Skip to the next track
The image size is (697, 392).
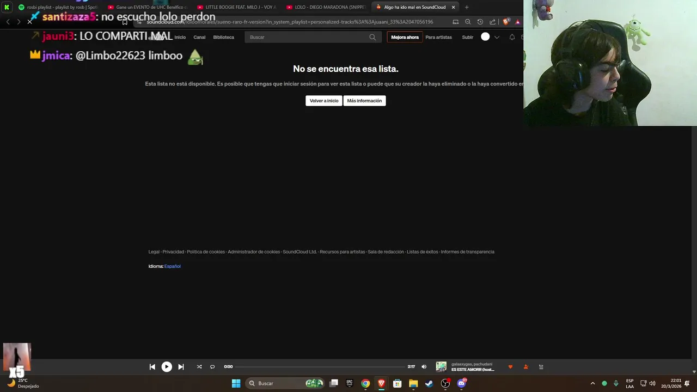(x=181, y=367)
